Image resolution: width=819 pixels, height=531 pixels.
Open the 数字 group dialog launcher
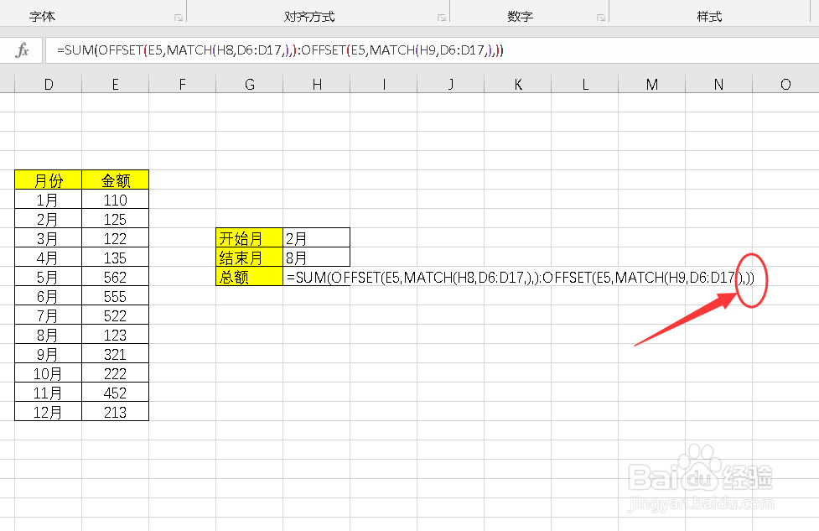tap(601, 18)
